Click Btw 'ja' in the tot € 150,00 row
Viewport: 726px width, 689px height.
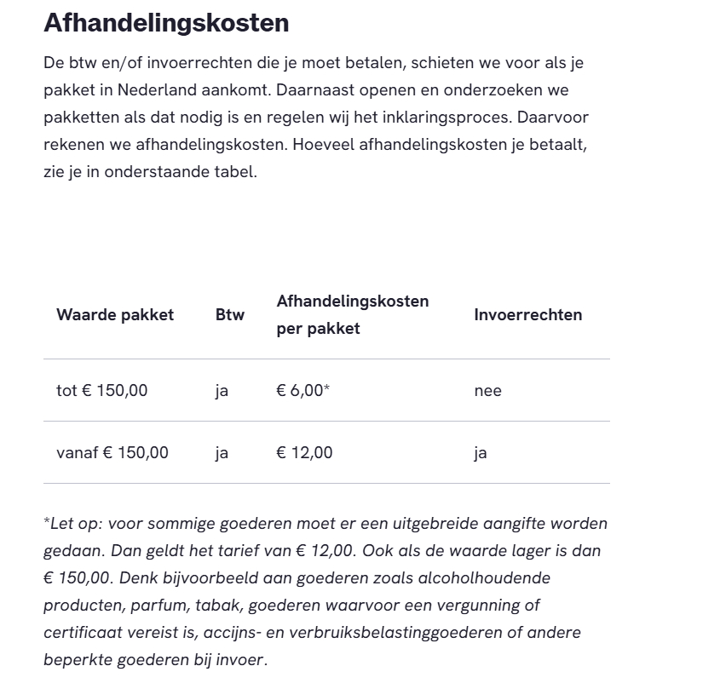[222, 391]
